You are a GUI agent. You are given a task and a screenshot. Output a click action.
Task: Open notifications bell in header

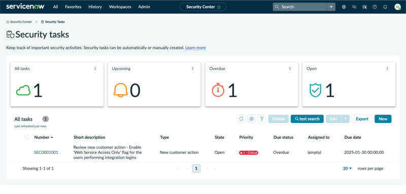point(385,7)
